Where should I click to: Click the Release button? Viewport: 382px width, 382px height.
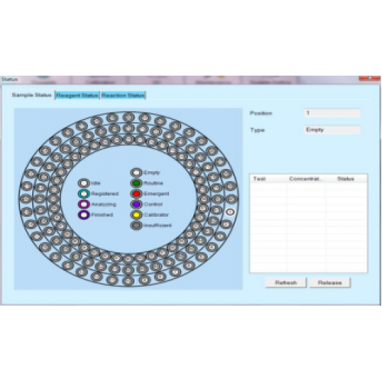pos(330,283)
